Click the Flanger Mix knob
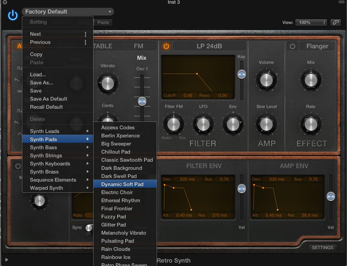 click(x=311, y=80)
